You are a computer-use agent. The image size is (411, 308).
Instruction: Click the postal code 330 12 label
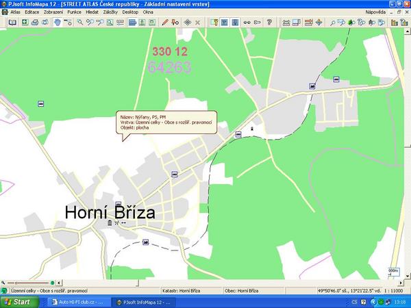tap(170, 51)
